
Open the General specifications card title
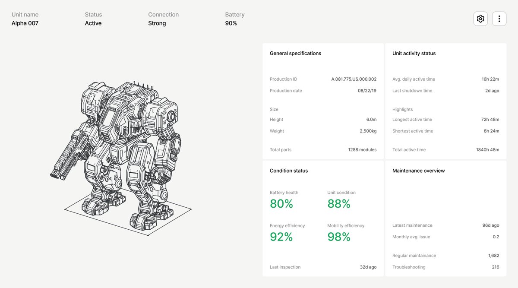pos(295,54)
